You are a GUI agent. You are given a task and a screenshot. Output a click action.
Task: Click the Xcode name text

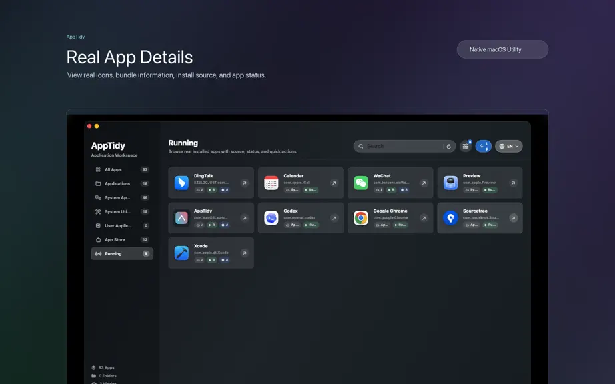[x=201, y=246]
